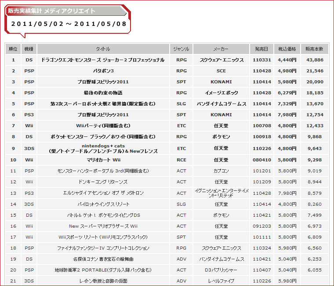Viewport: 334px width, 286px height.
Task: Click sales figure 7,499
Action: 315,215
